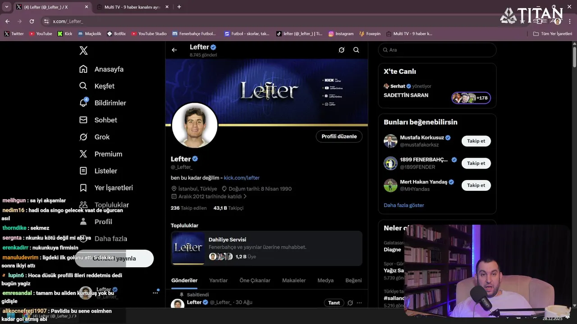
Task: Click Profili düzenle button
Action: pos(339,136)
